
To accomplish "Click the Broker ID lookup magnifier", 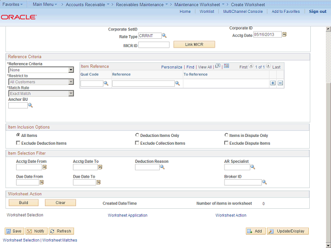I will [264, 182].
